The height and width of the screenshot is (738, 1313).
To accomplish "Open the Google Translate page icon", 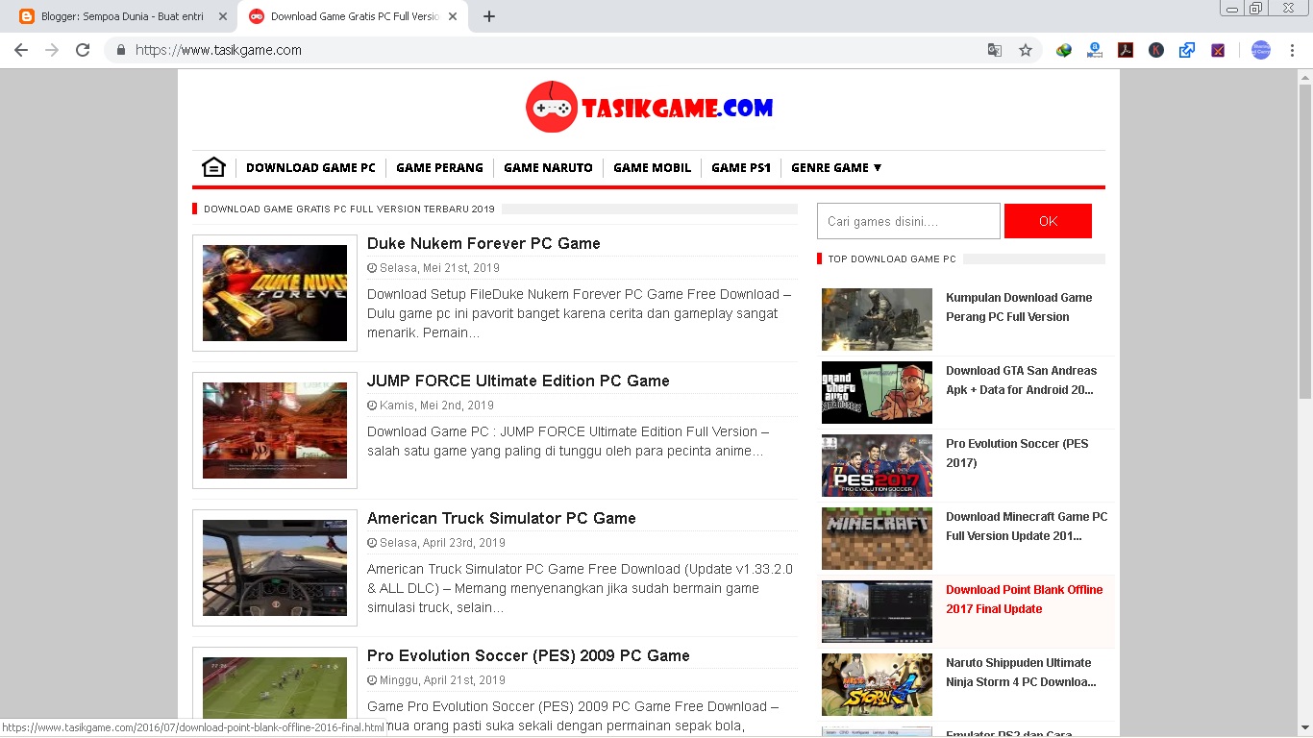I will click(995, 50).
